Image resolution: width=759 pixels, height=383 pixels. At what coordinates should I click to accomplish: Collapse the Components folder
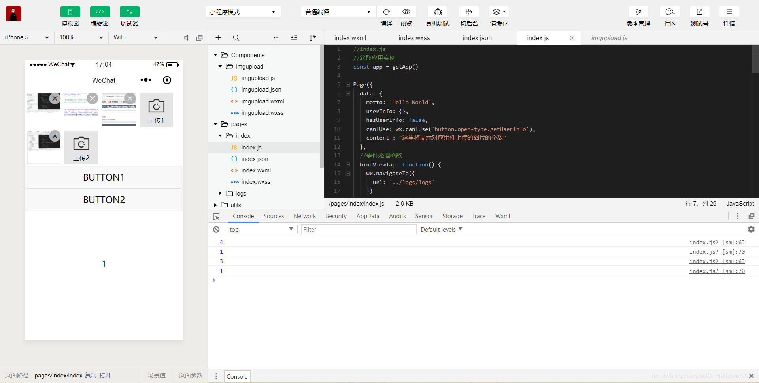215,55
